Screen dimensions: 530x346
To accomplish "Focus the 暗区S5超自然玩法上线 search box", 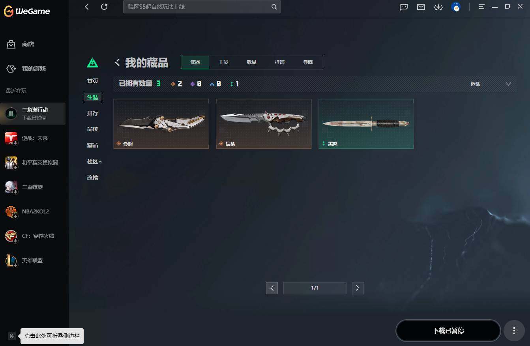I will pyautogui.click(x=202, y=7).
